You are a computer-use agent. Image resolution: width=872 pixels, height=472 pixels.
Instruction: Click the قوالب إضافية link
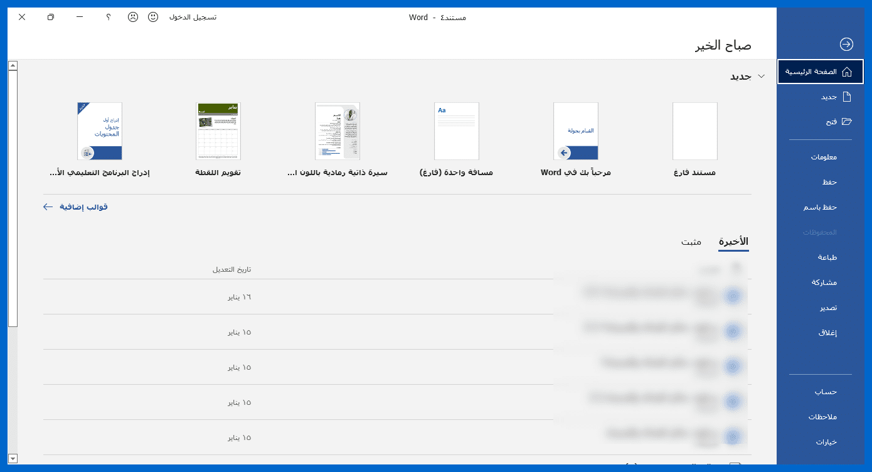tap(83, 206)
